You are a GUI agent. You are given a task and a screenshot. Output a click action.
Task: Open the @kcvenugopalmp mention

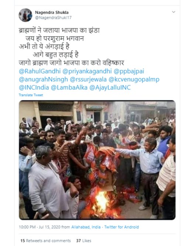click(134, 79)
